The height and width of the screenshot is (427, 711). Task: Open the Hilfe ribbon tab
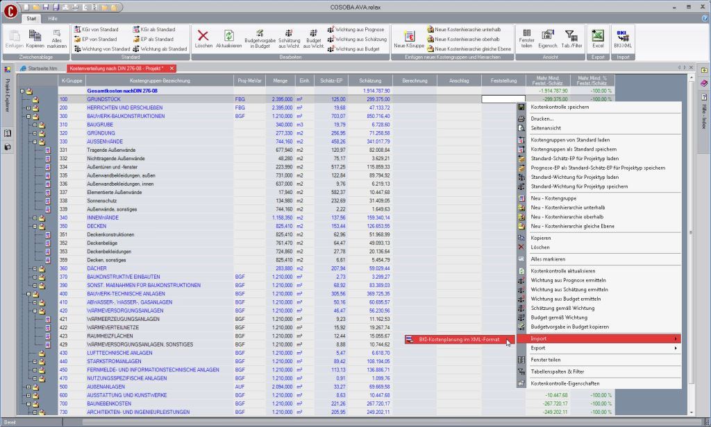tap(53, 18)
